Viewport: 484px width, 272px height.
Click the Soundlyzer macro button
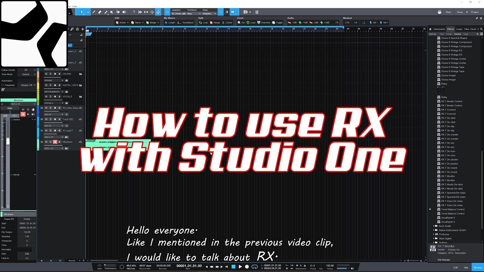coord(186,23)
